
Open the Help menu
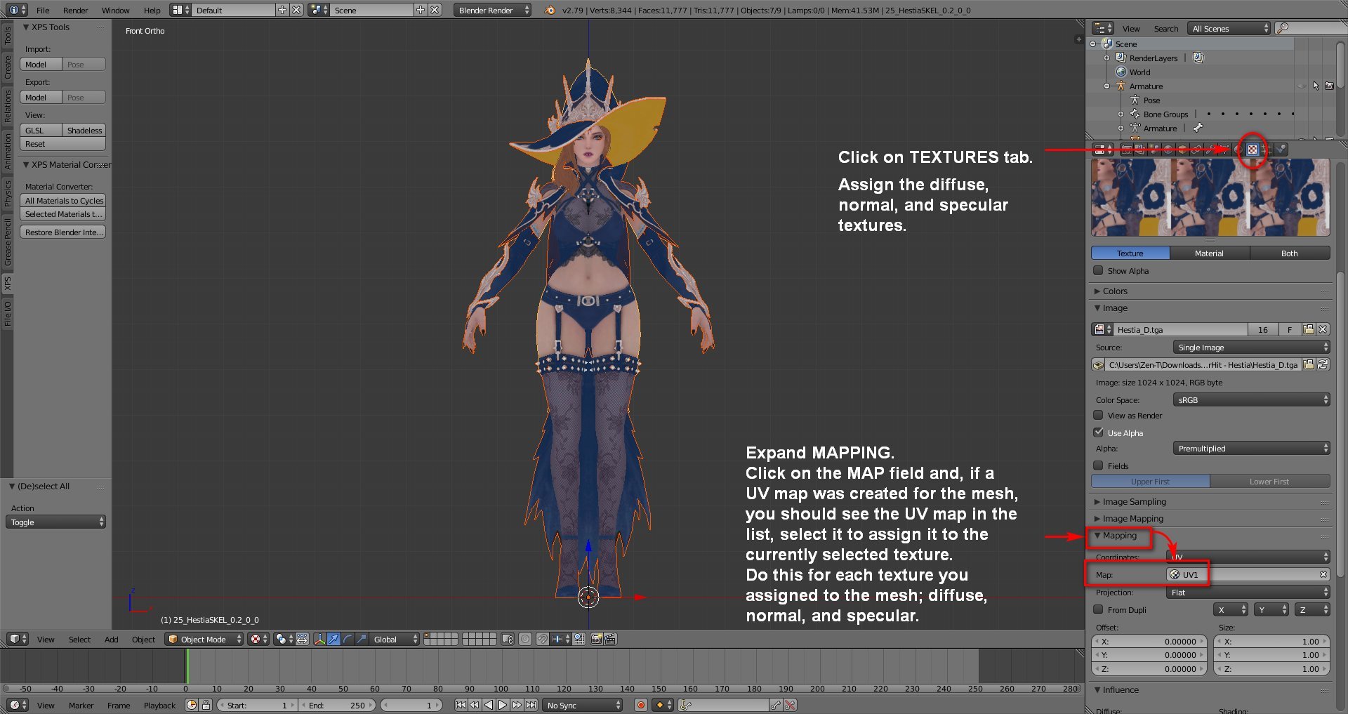click(x=152, y=10)
